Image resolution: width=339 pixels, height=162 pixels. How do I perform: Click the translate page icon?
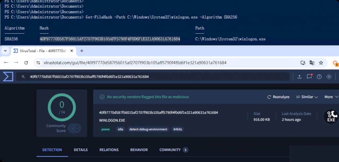[x=312, y=63]
